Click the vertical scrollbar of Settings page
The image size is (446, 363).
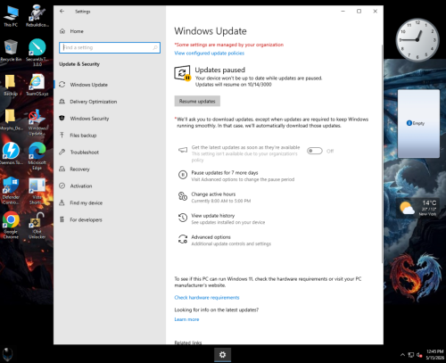coord(382,153)
